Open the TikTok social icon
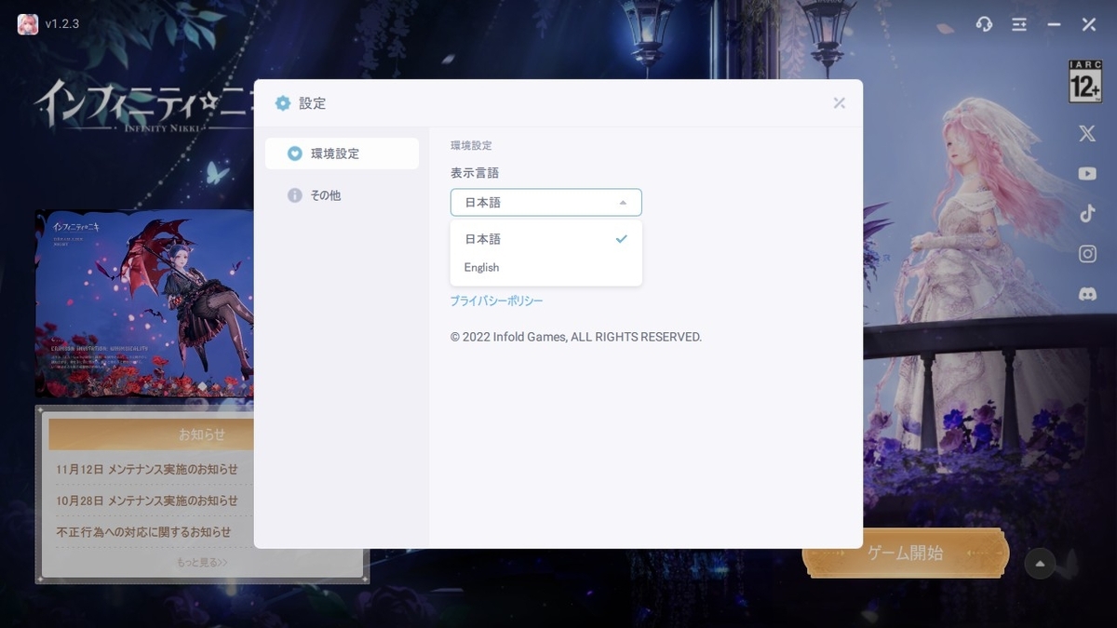1117x628 pixels. 1087,213
